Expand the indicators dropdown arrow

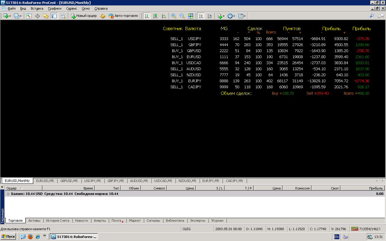tap(223, 16)
